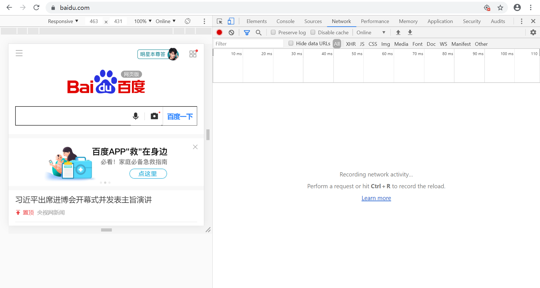
Task: Open device toolbar Online throttling dropdown
Action: [x=166, y=21]
